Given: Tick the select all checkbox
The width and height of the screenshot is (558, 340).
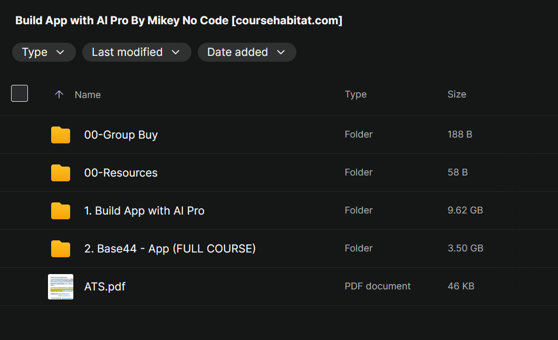Looking at the screenshot, I should coord(20,93).
